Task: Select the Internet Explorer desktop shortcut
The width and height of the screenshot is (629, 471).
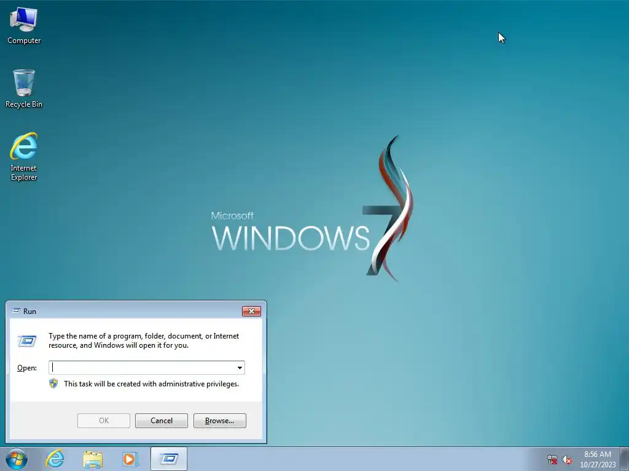Action: tap(24, 156)
